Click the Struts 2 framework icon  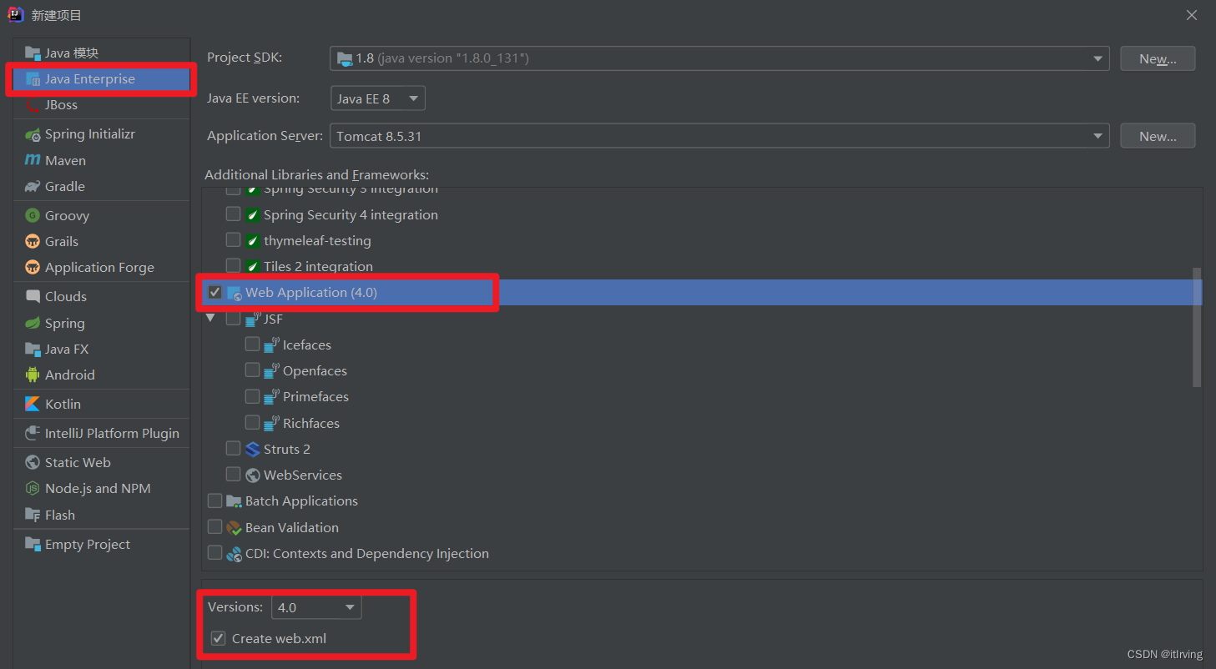coord(253,449)
